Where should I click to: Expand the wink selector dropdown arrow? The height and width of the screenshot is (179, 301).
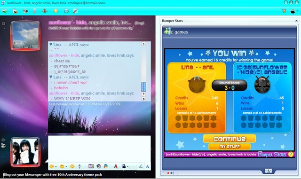click(66, 166)
